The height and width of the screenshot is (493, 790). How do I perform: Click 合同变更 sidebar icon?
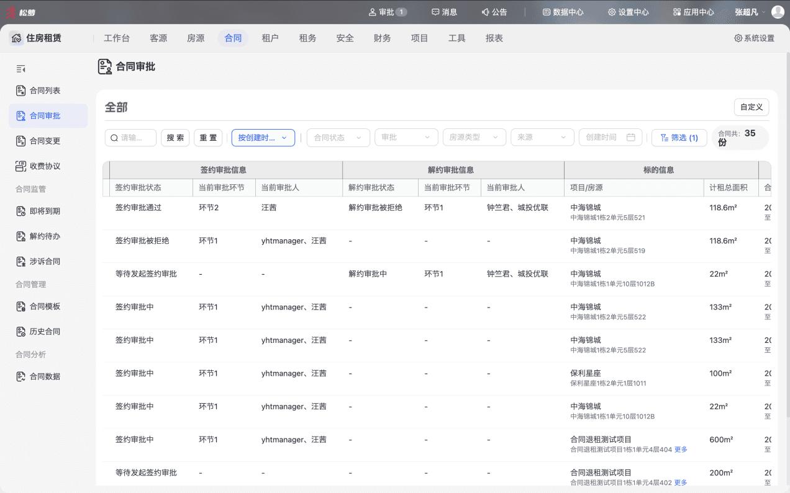(x=20, y=141)
